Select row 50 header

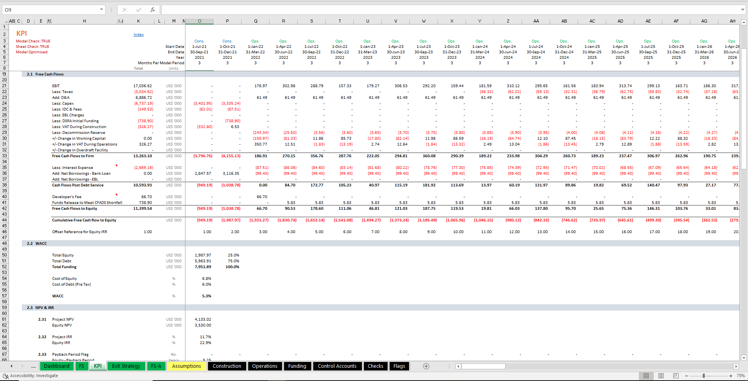pyautogui.click(x=4, y=255)
